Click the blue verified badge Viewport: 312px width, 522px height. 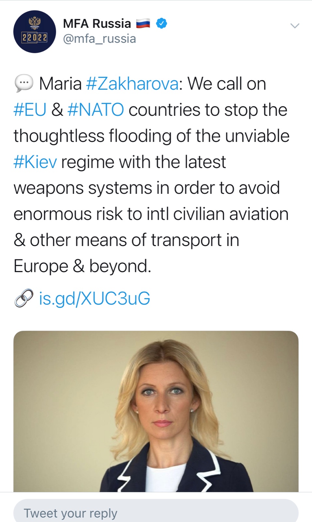(x=162, y=23)
